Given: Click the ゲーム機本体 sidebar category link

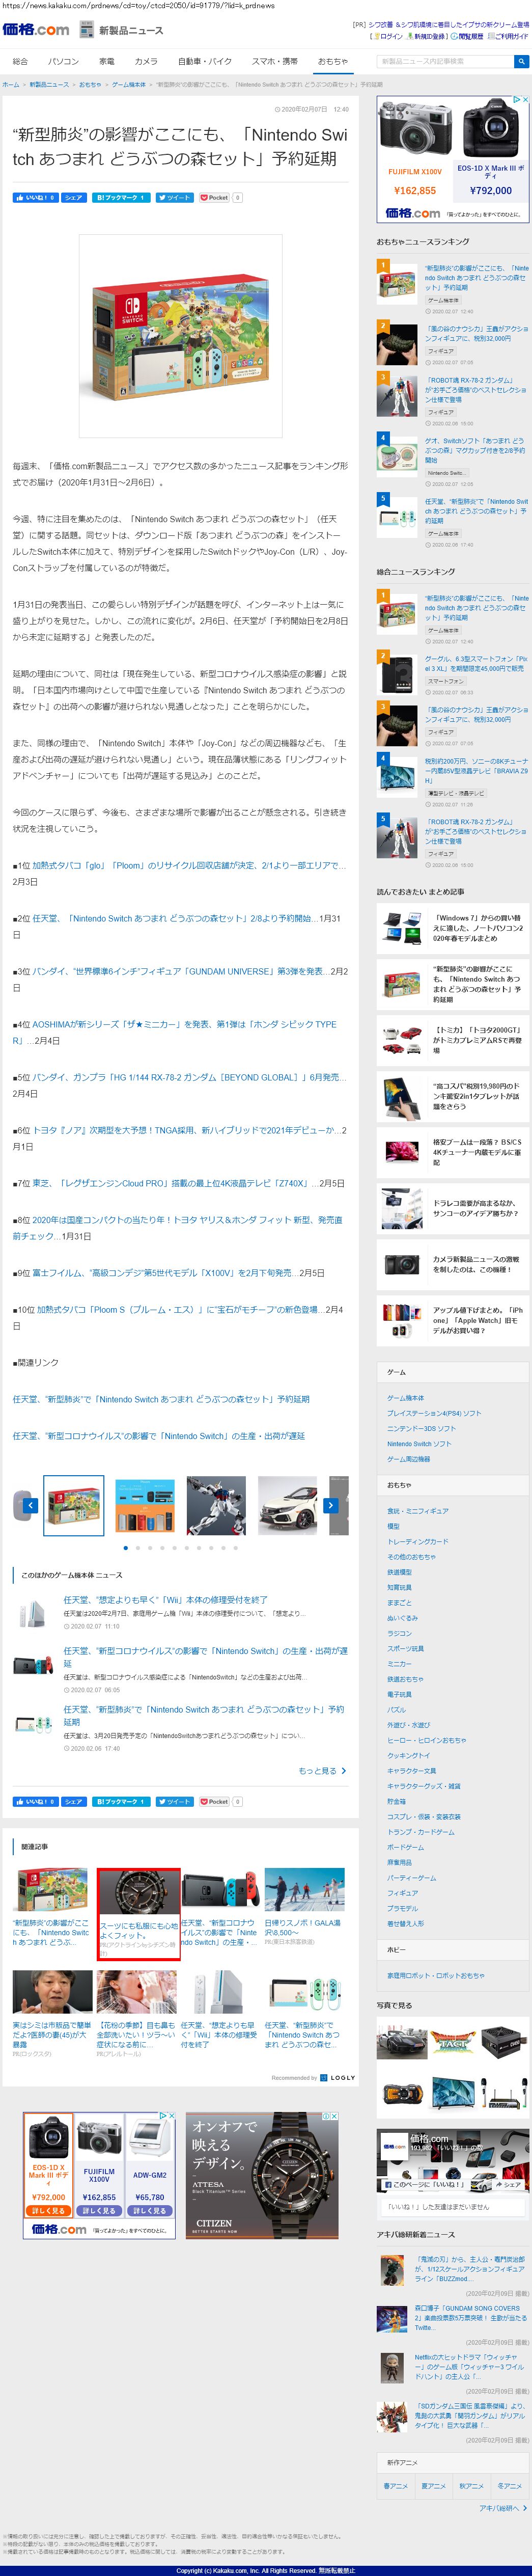Looking at the screenshot, I should [406, 1398].
